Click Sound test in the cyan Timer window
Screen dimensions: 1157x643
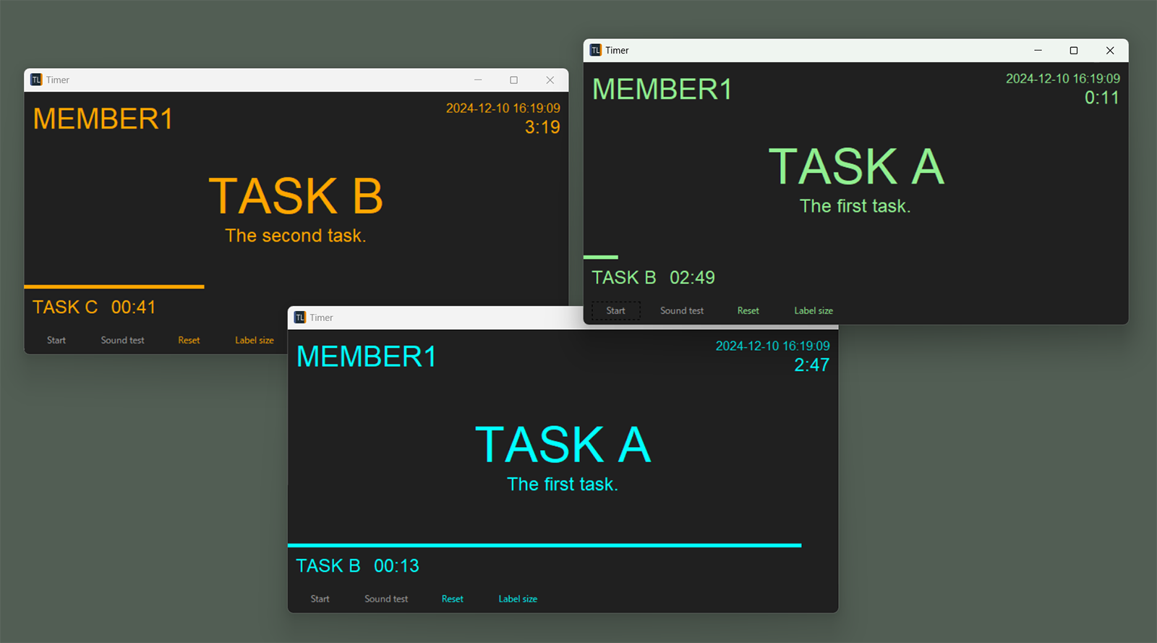386,599
